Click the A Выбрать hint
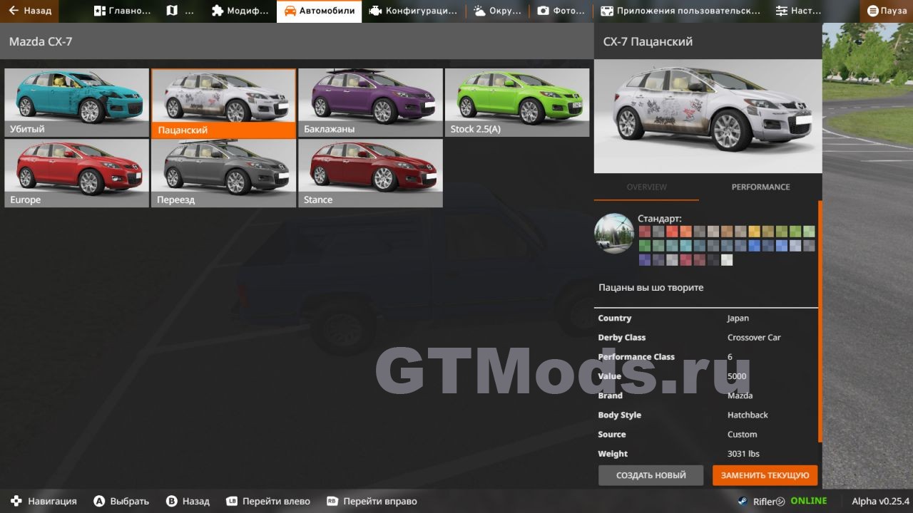 click(121, 501)
